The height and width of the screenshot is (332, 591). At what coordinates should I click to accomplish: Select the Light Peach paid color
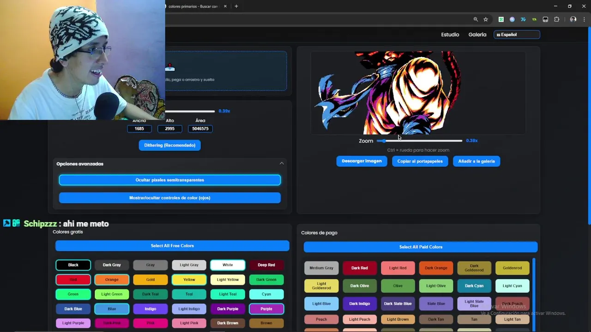pyautogui.click(x=360, y=320)
